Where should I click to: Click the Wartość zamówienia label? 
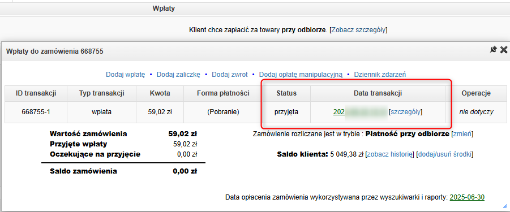[x=88, y=134]
